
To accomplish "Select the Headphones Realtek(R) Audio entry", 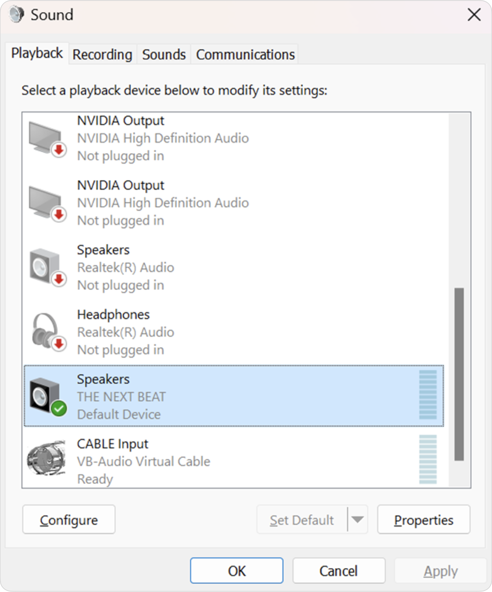I will point(234,332).
